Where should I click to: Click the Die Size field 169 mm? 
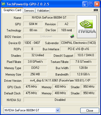pos(66,30)
